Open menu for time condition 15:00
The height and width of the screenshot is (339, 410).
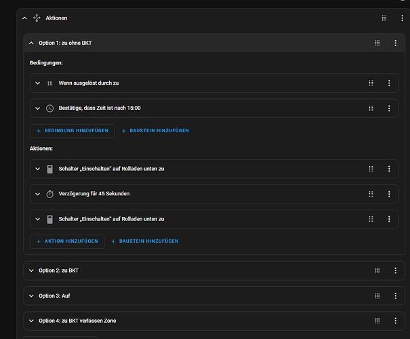point(389,108)
